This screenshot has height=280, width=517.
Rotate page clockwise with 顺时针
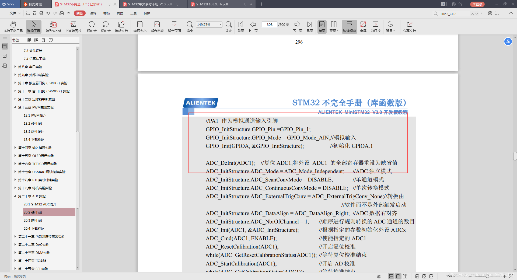(x=92, y=27)
